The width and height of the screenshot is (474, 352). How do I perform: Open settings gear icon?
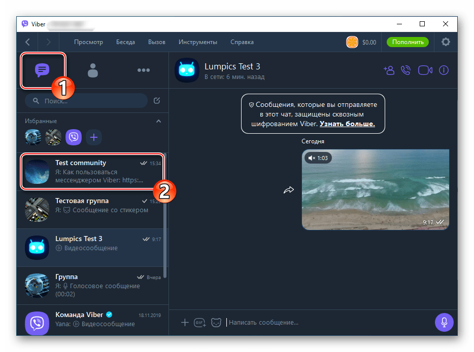click(446, 42)
